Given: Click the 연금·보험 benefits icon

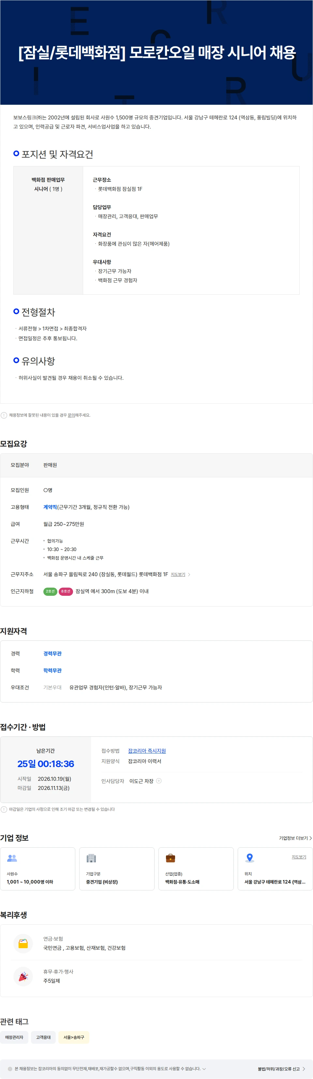Looking at the screenshot, I should click(x=23, y=943).
